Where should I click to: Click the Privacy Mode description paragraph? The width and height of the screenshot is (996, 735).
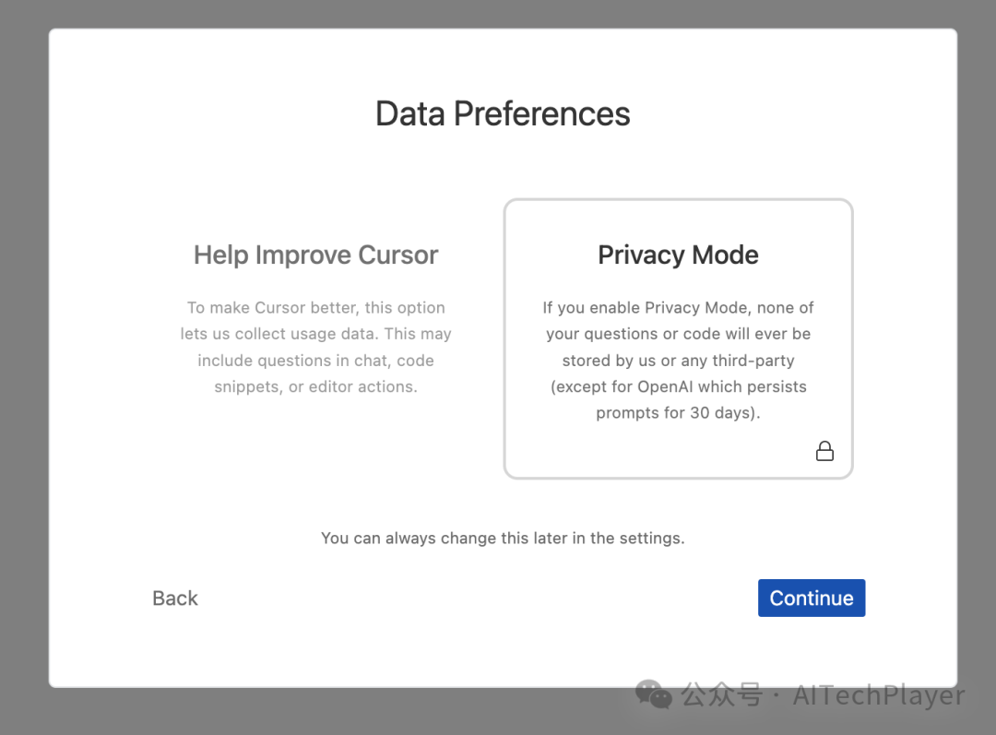pos(678,360)
